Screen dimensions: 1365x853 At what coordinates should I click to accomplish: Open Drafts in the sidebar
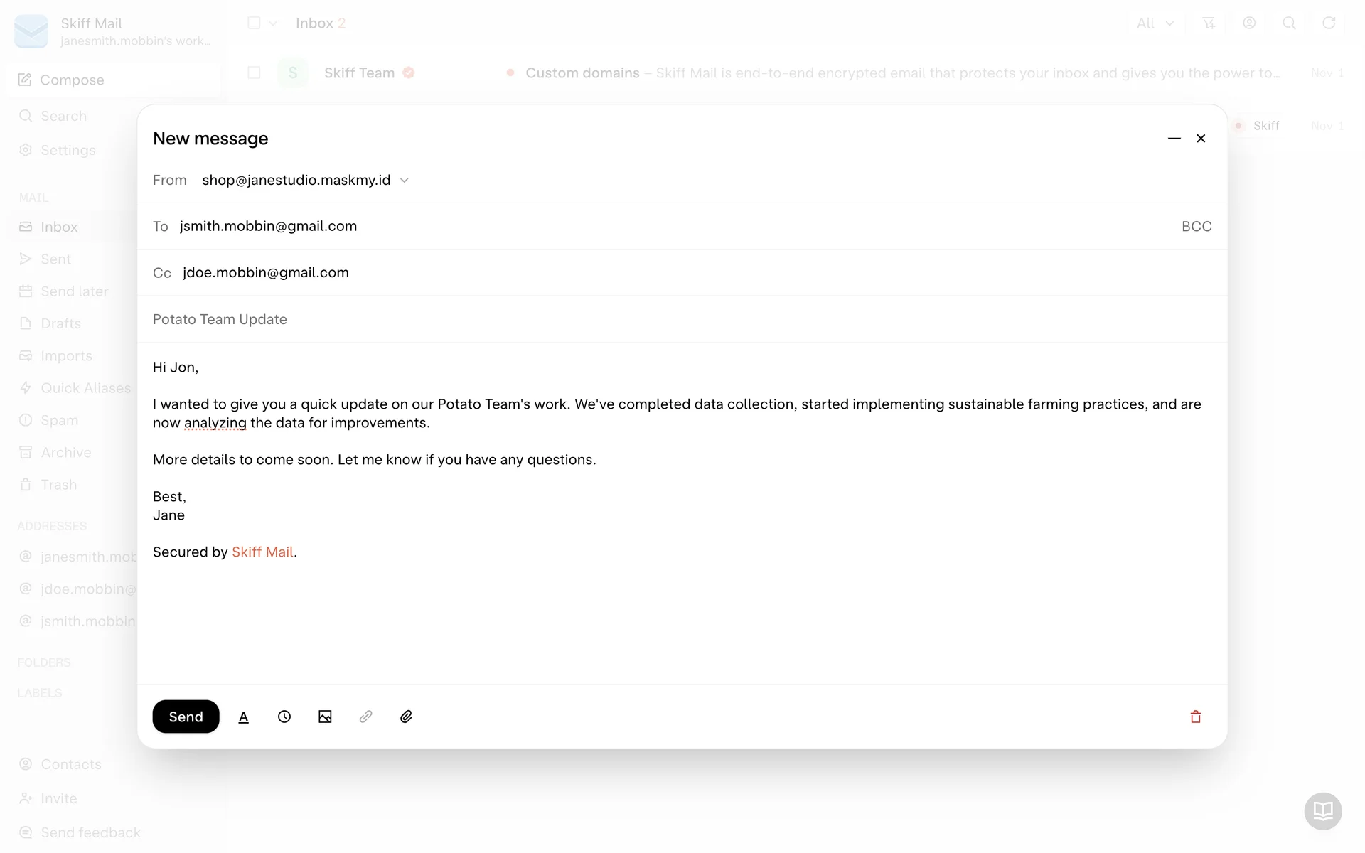(x=60, y=323)
